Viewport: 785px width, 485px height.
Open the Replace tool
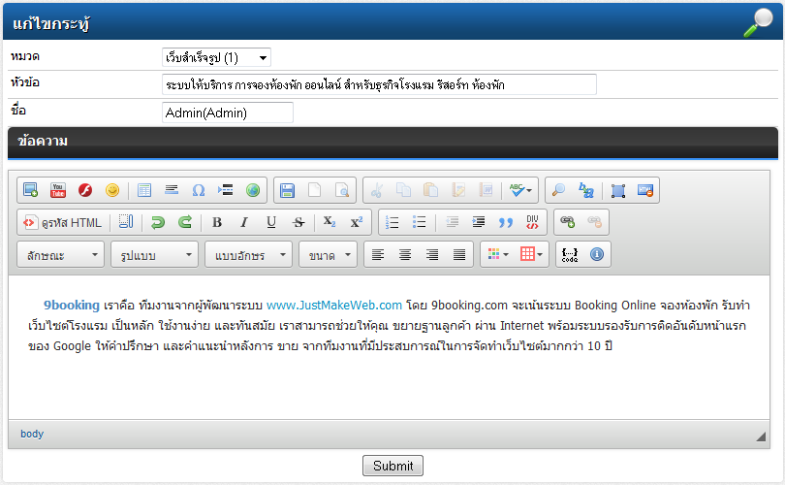click(x=585, y=190)
